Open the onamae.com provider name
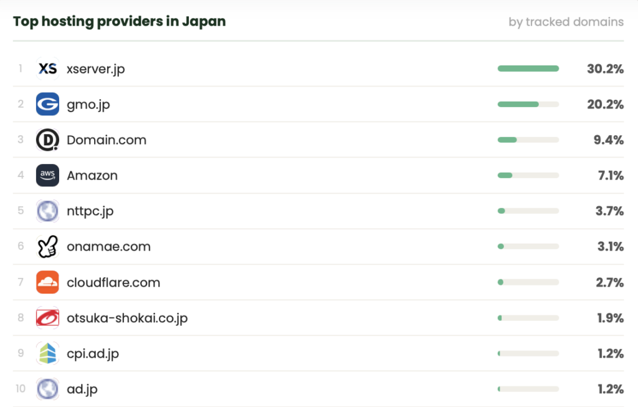 point(108,247)
